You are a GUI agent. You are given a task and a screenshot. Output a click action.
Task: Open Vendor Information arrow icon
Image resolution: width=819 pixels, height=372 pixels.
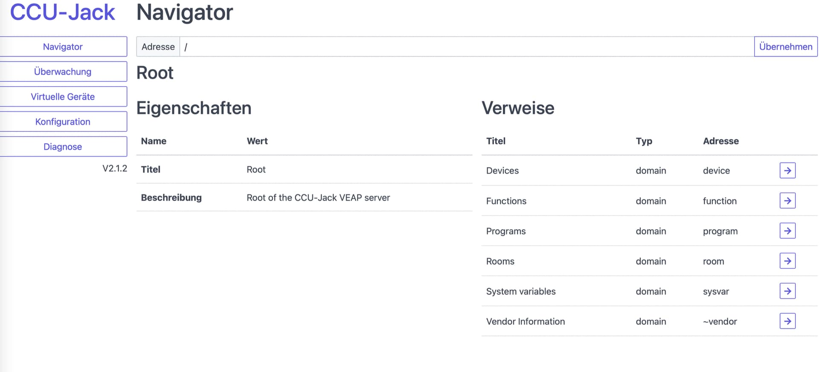(x=787, y=321)
